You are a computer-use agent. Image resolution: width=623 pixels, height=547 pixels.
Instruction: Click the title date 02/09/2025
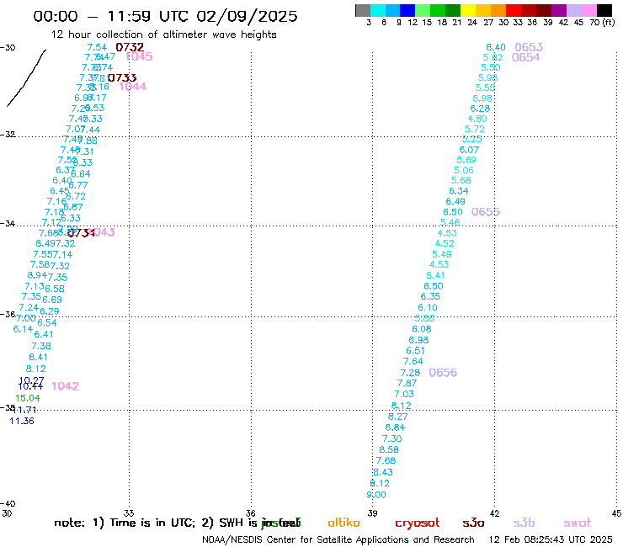[x=247, y=16]
